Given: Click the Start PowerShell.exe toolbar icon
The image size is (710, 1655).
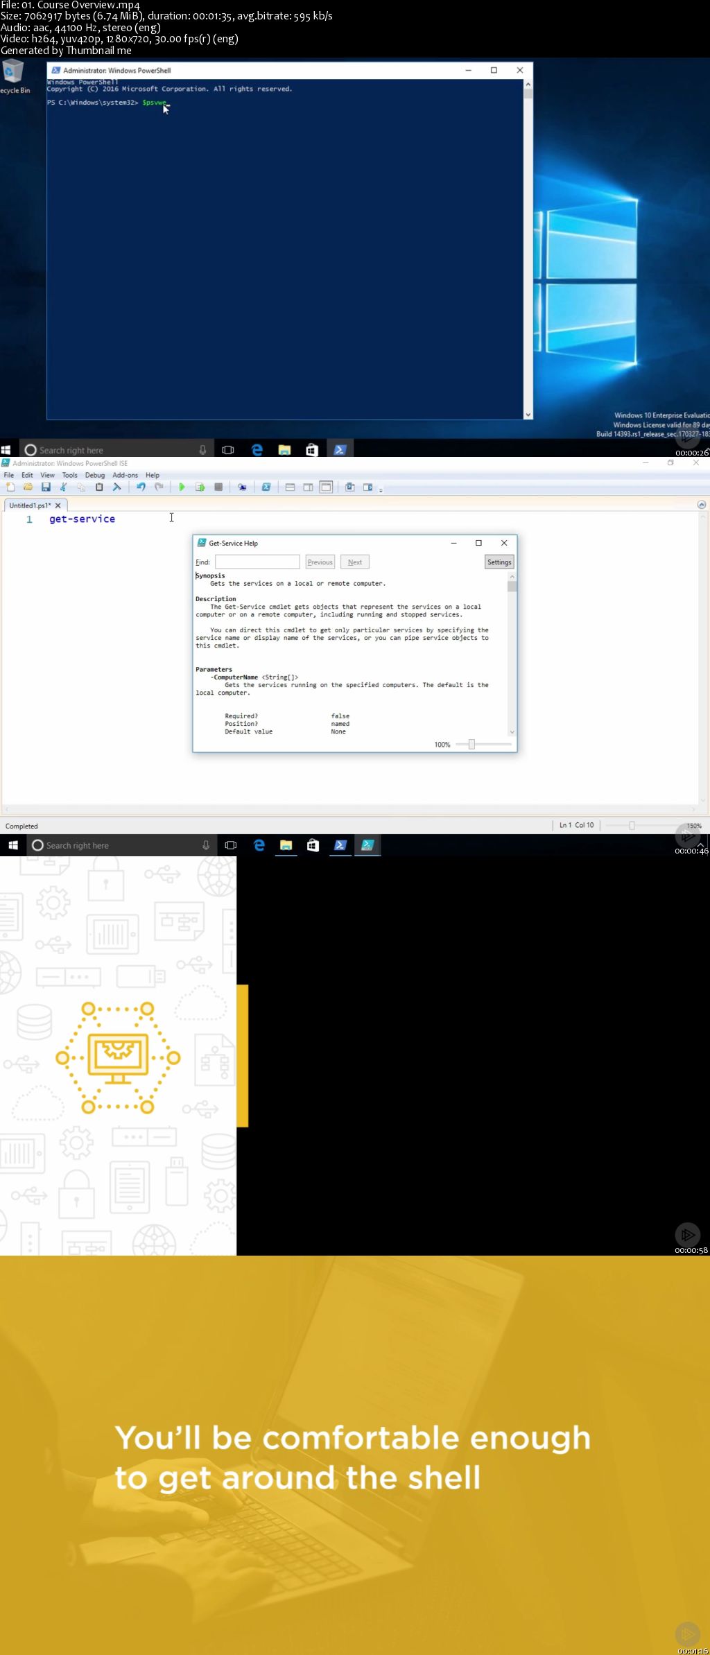Looking at the screenshot, I should (266, 487).
